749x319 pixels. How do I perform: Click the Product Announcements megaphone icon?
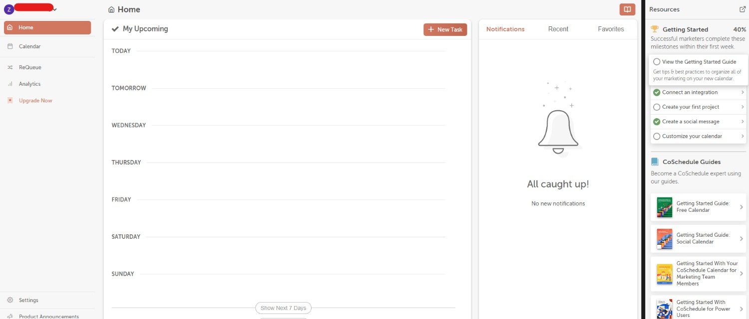pos(9,316)
